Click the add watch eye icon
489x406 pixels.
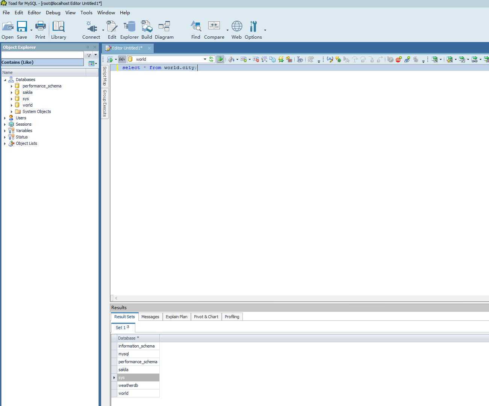click(x=407, y=59)
